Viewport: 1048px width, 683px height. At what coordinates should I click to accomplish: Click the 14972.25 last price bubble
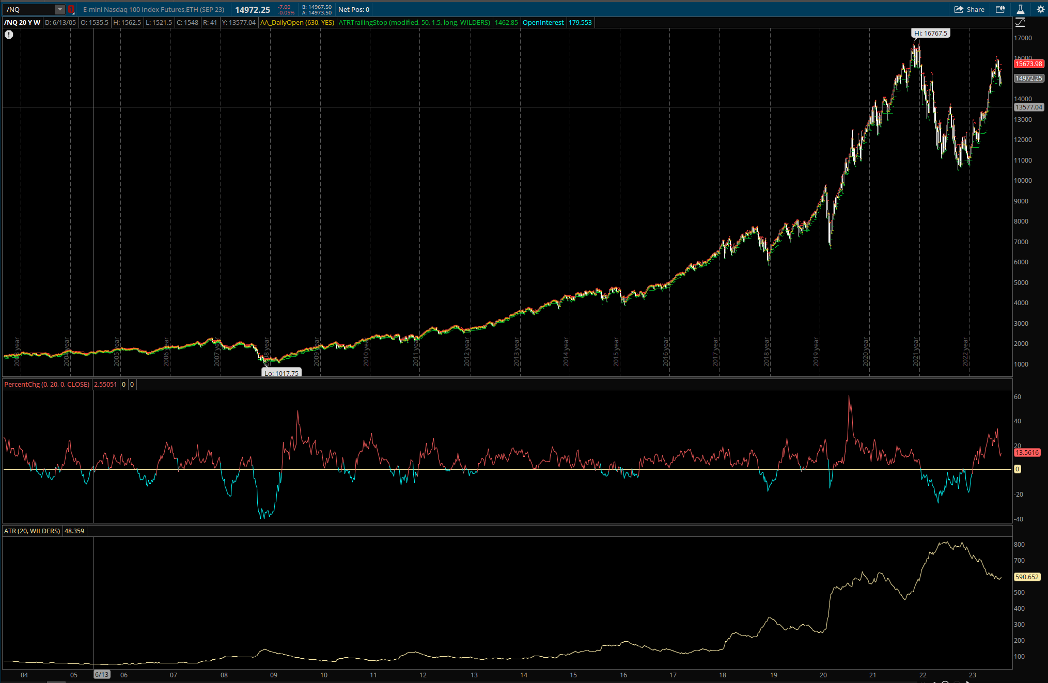pyautogui.click(x=1029, y=78)
